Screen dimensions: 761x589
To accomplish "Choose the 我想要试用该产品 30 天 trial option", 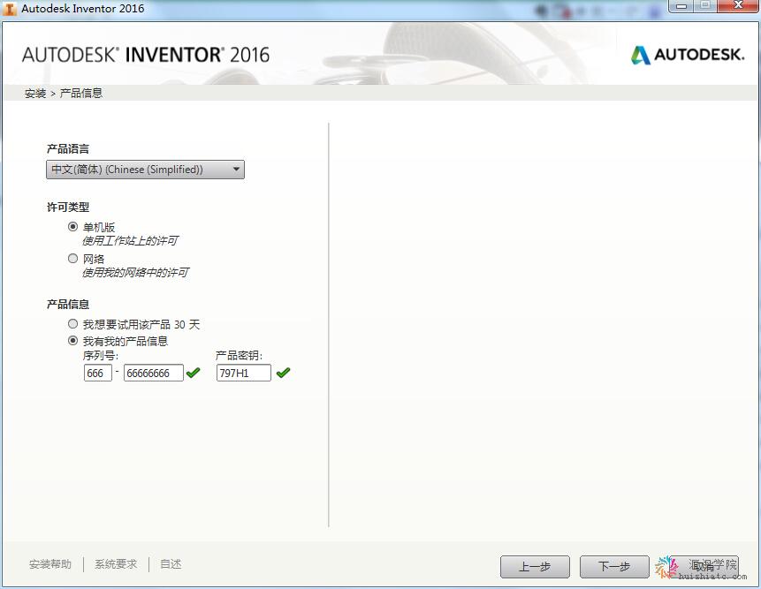I will click(72, 324).
